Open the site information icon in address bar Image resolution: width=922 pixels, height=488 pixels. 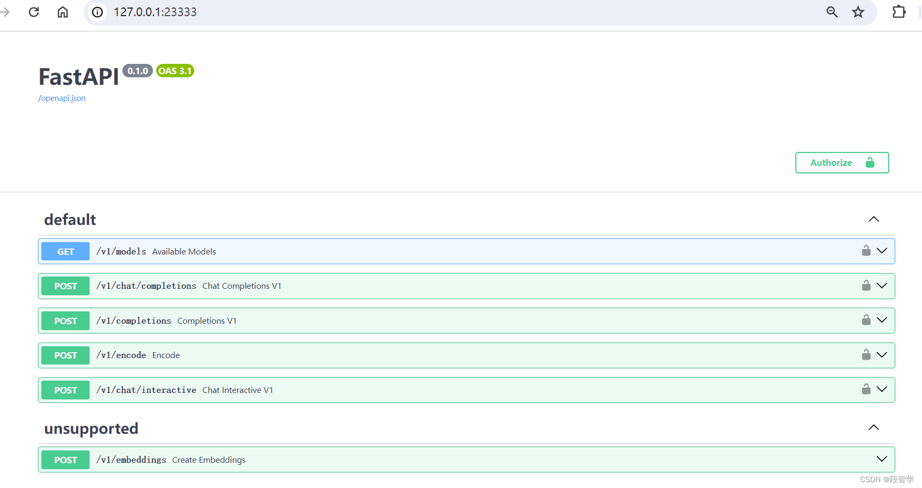pos(97,12)
